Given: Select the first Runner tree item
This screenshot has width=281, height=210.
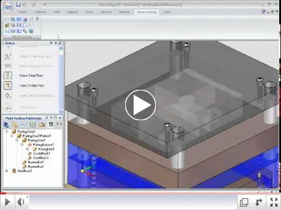Looking at the screenshot, I should pos(36,162).
